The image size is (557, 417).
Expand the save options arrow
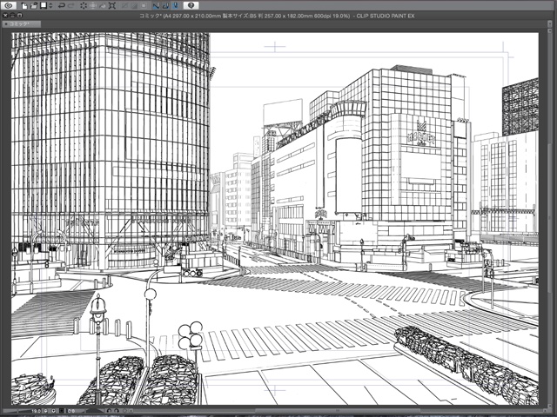[50, 6]
